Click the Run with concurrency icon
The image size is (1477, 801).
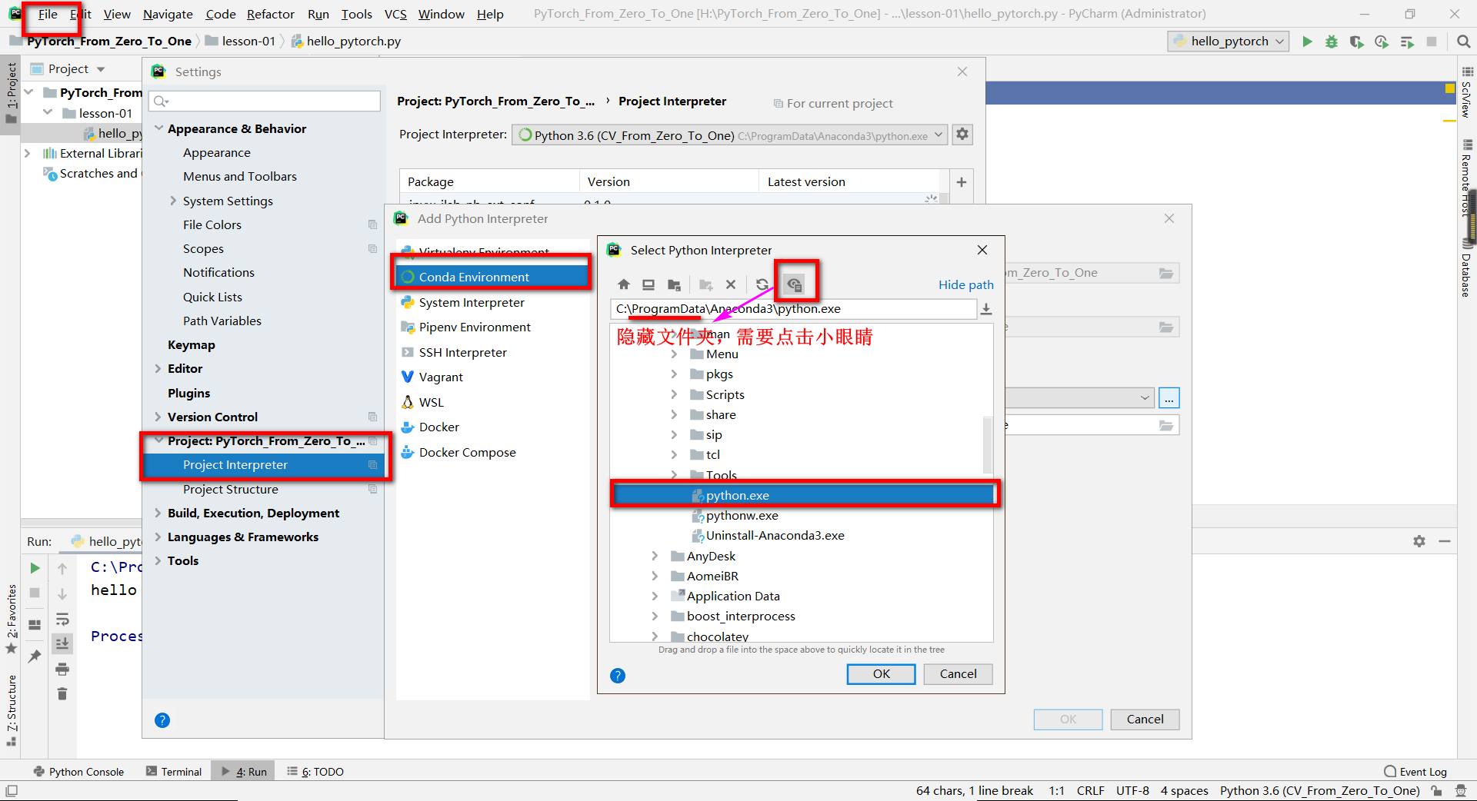click(x=1407, y=42)
